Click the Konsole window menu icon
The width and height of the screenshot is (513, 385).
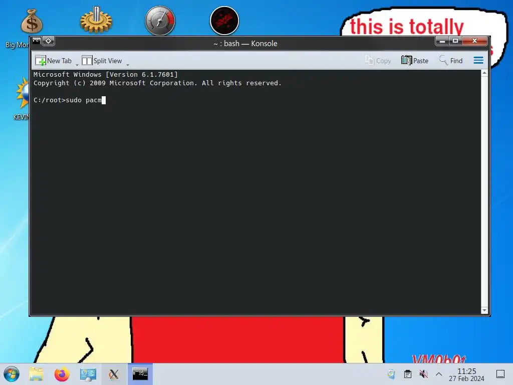[x=36, y=41]
